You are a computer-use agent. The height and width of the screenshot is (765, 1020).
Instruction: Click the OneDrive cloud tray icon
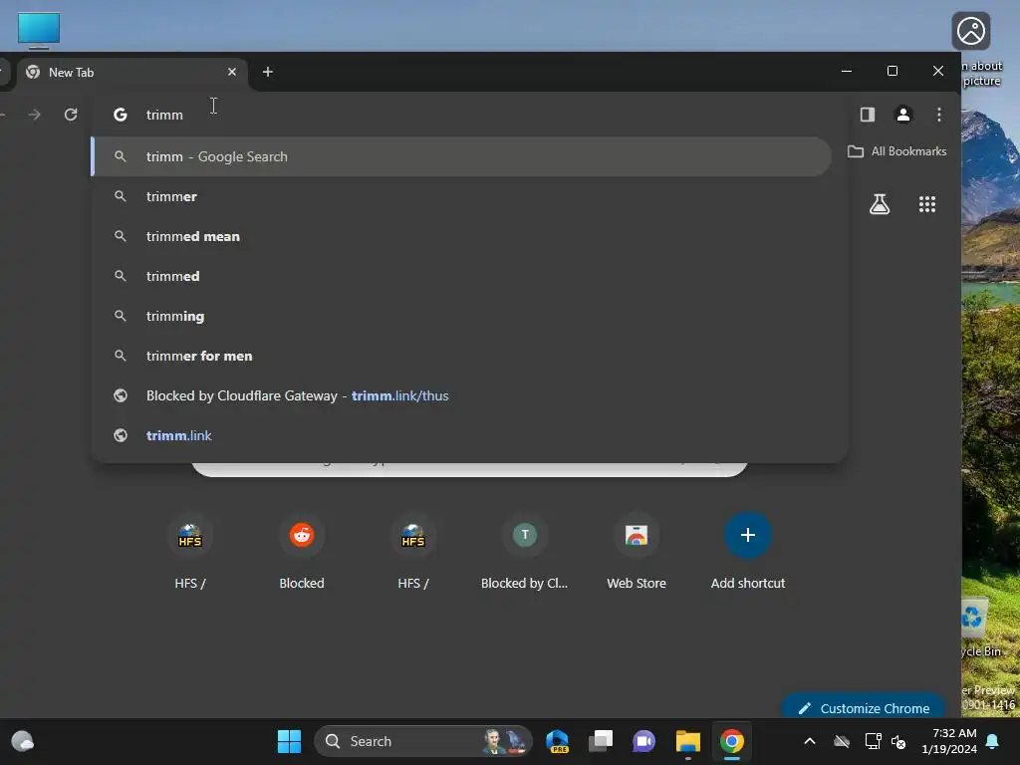(842, 741)
